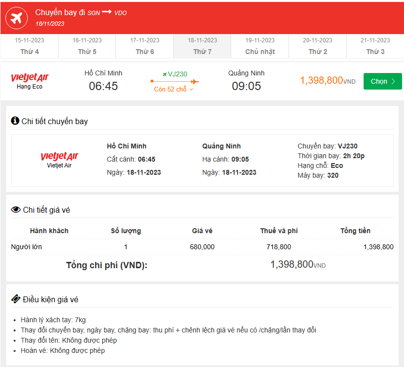Click the small green plane by VJ230
This screenshot has height=367, width=404.
(x=165, y=74)
